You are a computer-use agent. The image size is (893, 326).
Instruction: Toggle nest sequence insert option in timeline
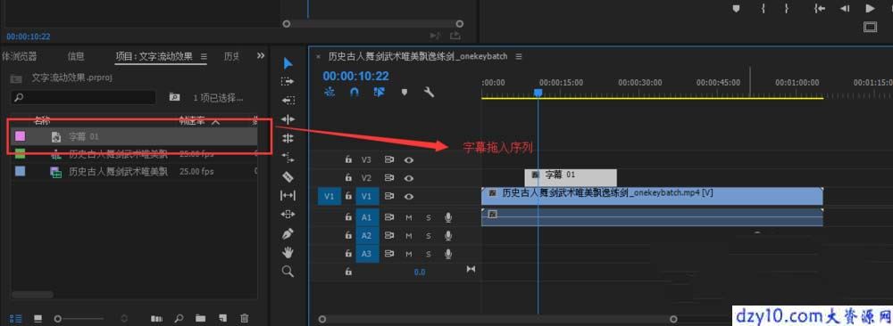[x=330, y=92]
